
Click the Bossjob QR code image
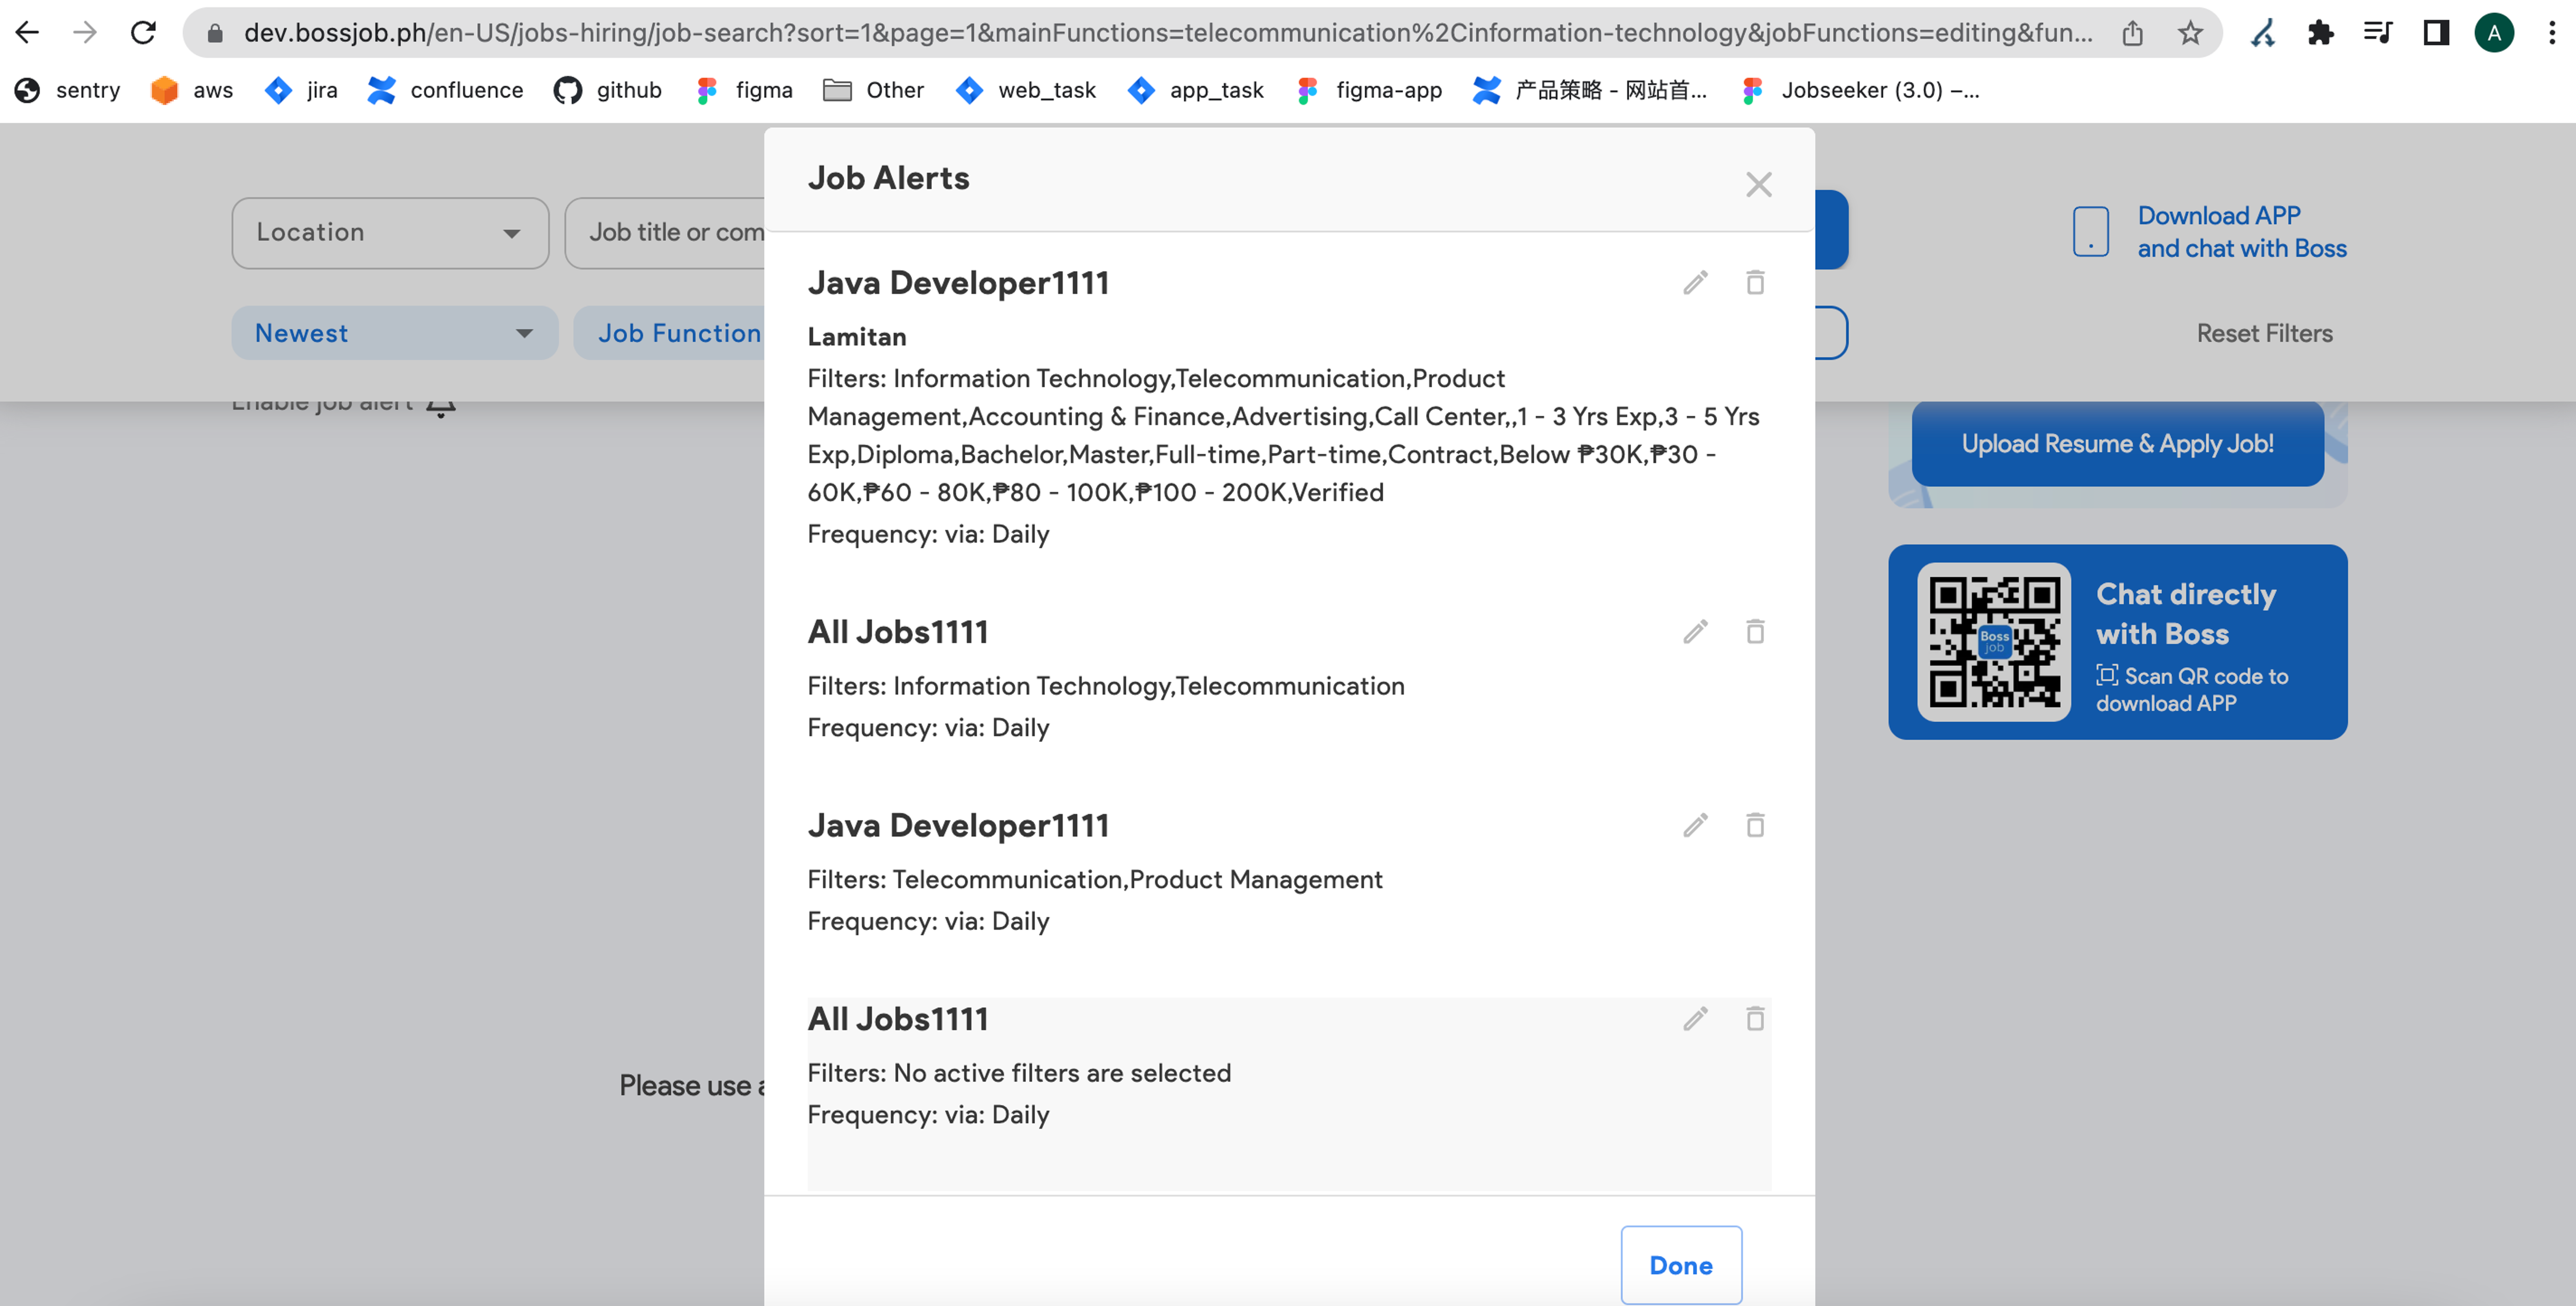click(x=1994, y=642)
